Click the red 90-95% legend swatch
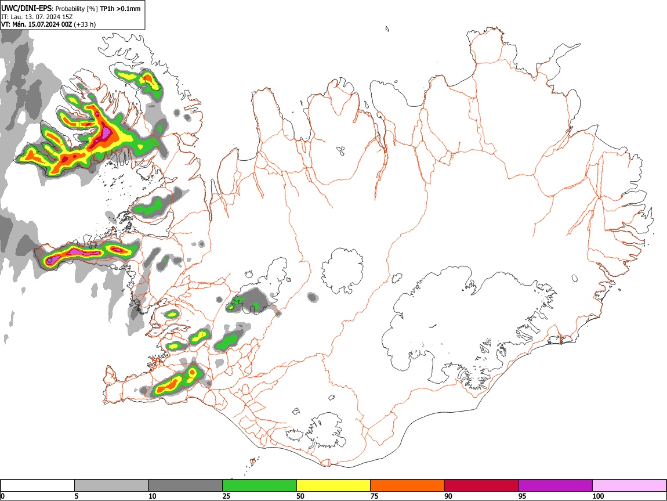This screenshot has height=501, width=667. tap(481, 486)
